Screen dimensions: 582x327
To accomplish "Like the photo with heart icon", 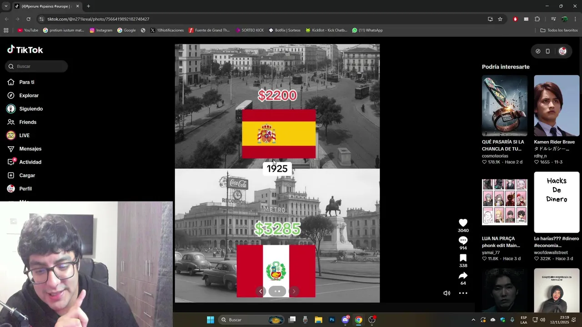I will tap(463, 223).
